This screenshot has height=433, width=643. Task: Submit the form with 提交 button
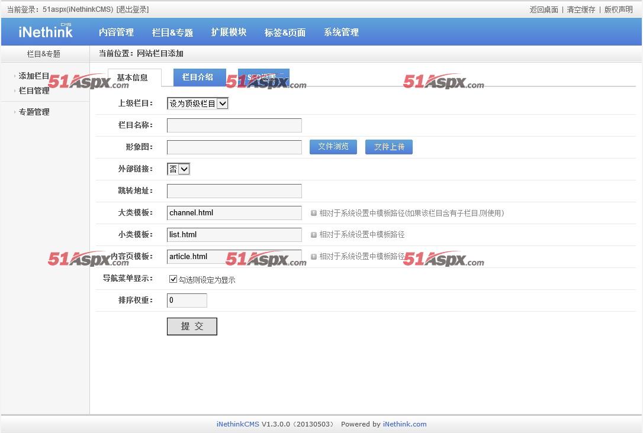click(192, 327)
